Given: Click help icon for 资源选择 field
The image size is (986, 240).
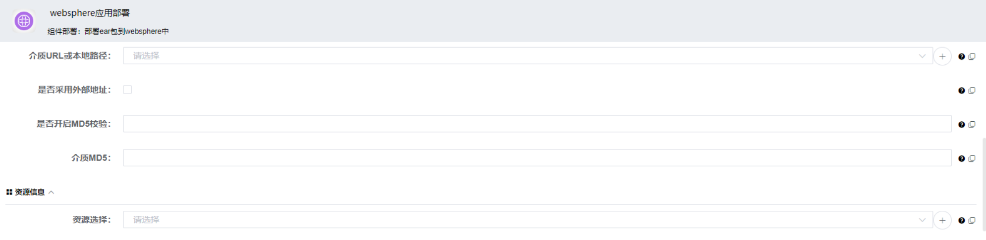Looking at the screenshot, I should coord(961,221).
